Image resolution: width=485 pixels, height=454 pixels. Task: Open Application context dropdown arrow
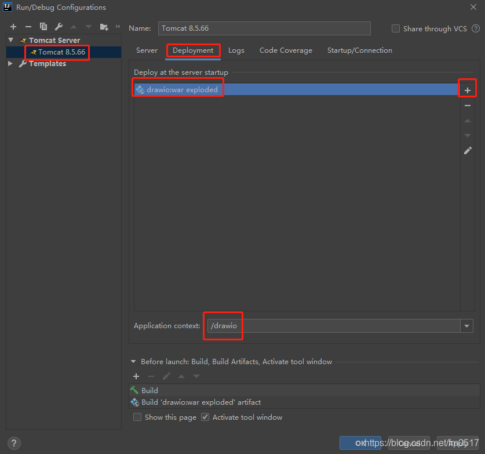467,326
